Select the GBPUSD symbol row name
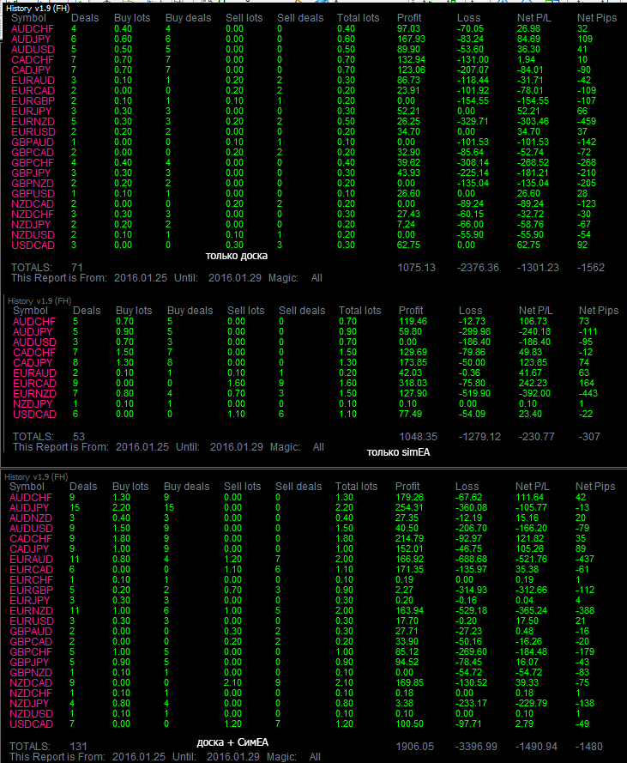The image size is (627, 763). point(33,194)
